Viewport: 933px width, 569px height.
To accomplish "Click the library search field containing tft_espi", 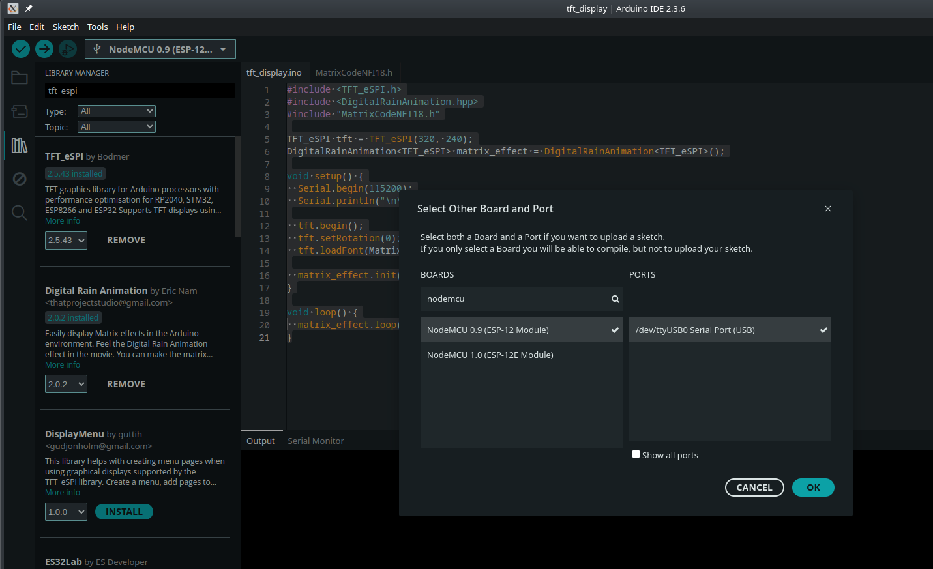I will pyautogui.click(x=140, y=91).
